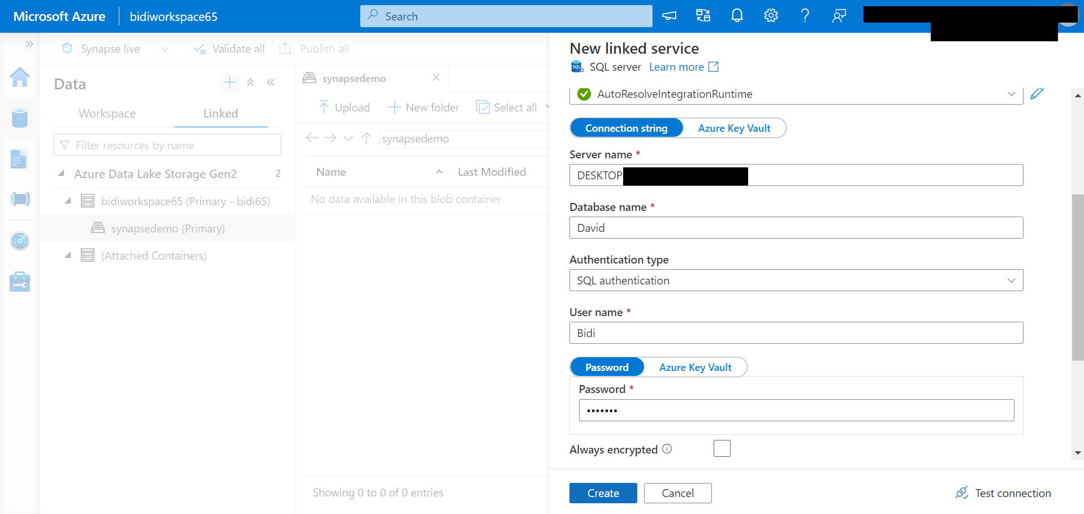This screenshot has width=1084, height=514.
Task: Enable the Always encrypted checkbox
Action: [722, 448]
